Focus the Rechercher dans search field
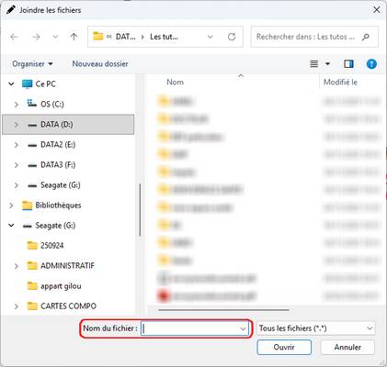 314,37
